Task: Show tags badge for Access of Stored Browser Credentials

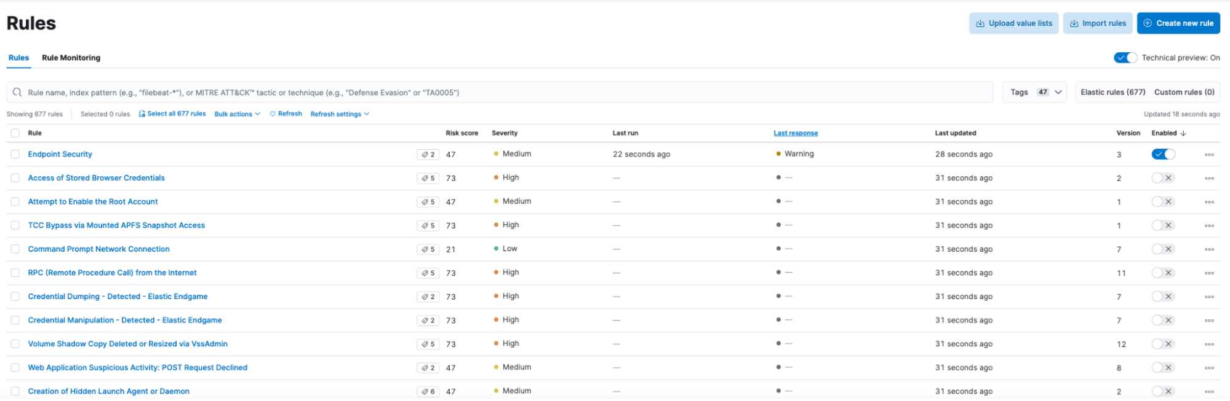Action: [x=428, y=178]
